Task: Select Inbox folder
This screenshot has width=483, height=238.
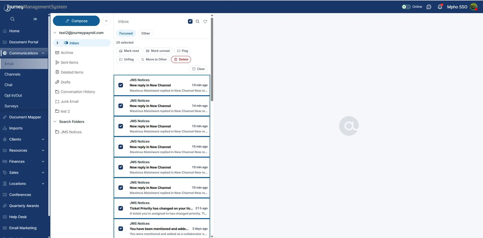Action: point(82,43)
